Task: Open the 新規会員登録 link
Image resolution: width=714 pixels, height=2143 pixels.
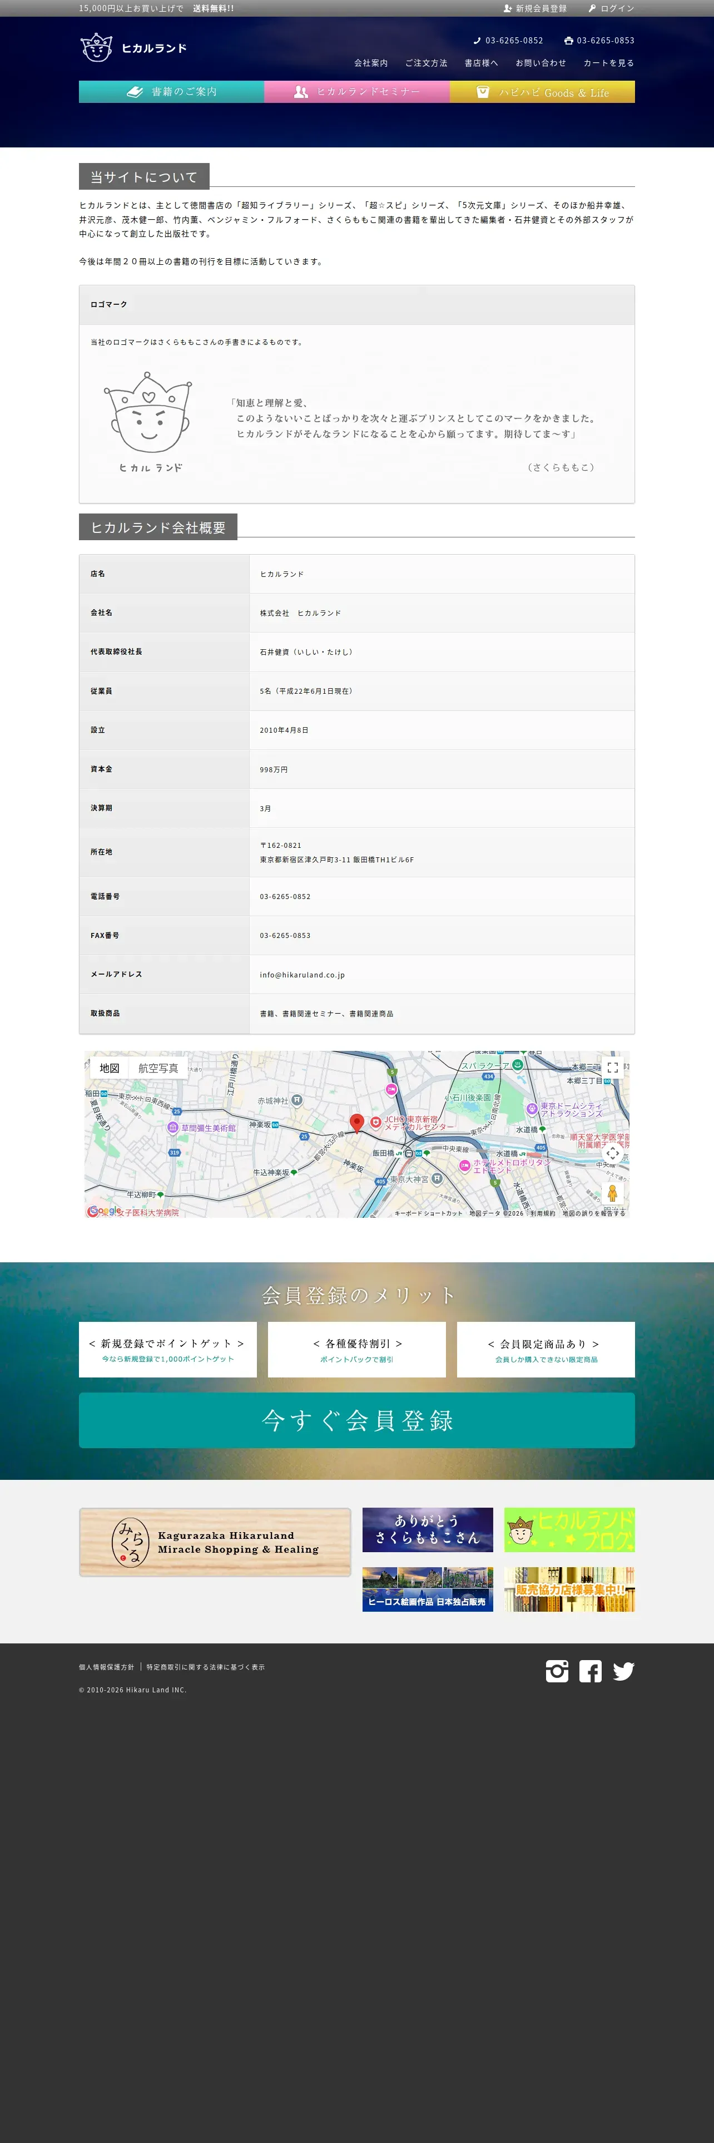Action: click(534, 8)
